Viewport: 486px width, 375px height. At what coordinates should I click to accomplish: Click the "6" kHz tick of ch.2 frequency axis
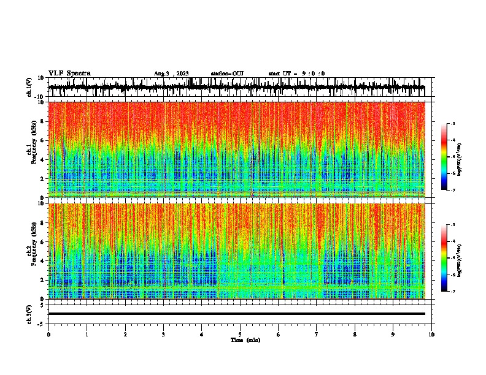tap(43, 242)
